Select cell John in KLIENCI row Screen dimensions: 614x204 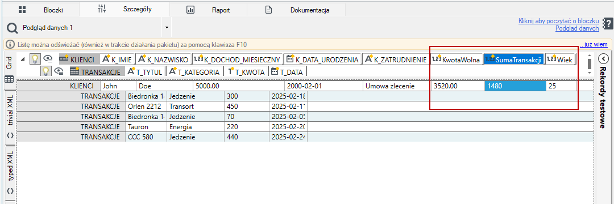click(x=118, y=86)
